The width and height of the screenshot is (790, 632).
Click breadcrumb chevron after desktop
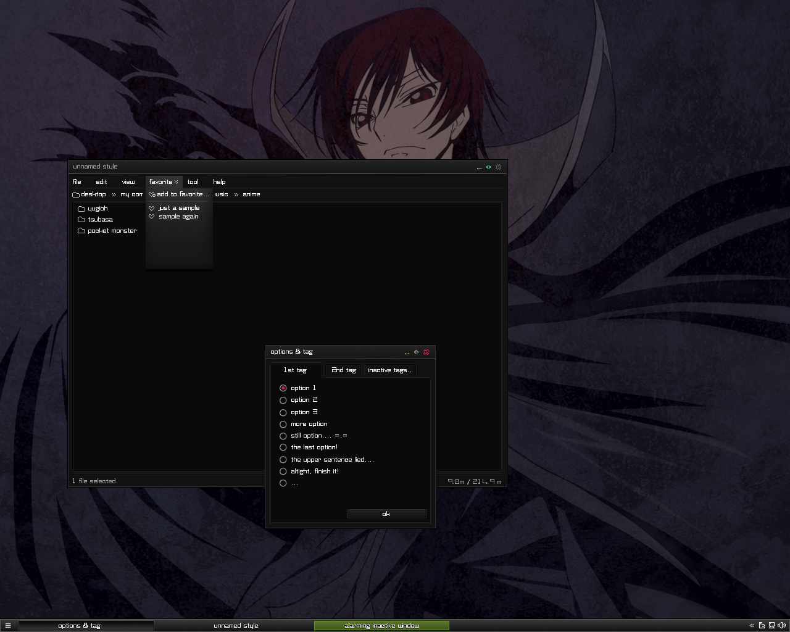point(114,194)
